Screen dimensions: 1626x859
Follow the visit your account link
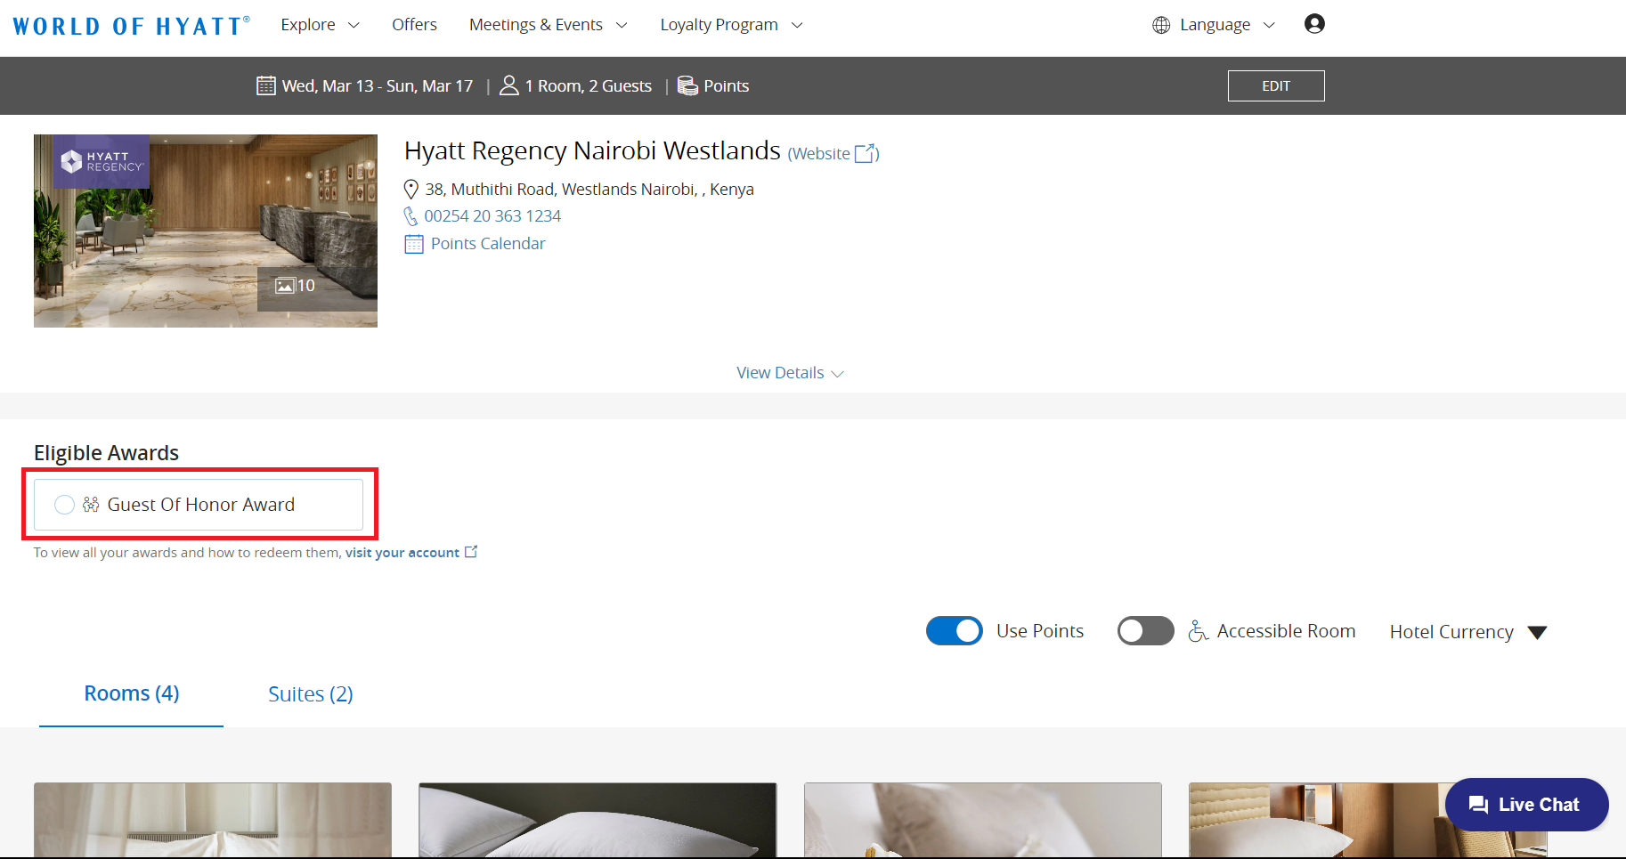[402, 553]
